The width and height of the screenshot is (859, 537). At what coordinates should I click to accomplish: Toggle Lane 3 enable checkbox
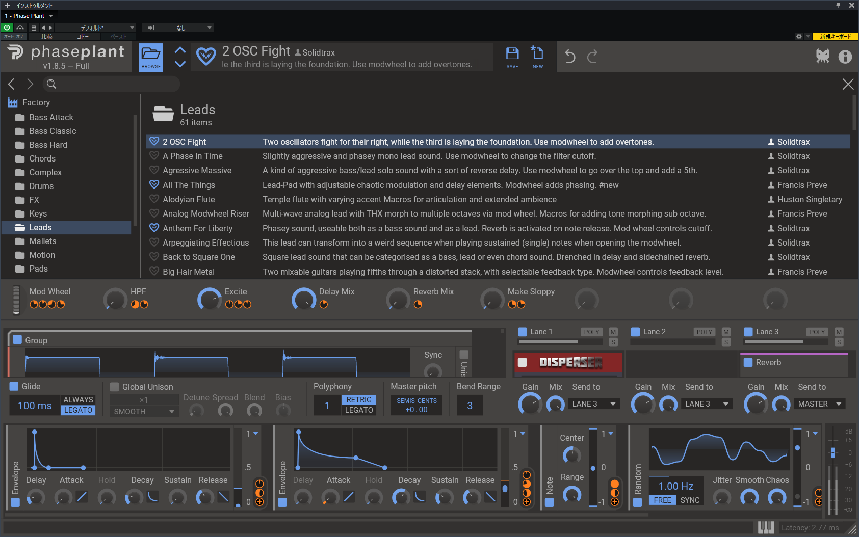(x=748, y=332)
